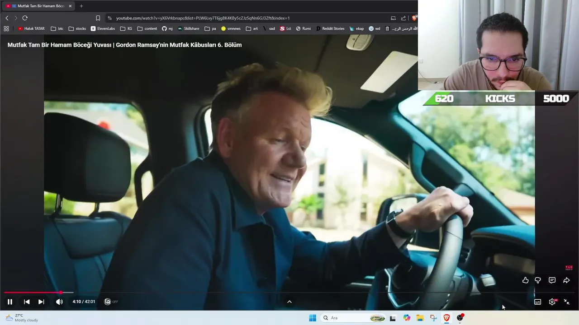The width and height of the screenshot is (579, 325).
Task: Skip to the next video in playlist
Action: [41, 302]
